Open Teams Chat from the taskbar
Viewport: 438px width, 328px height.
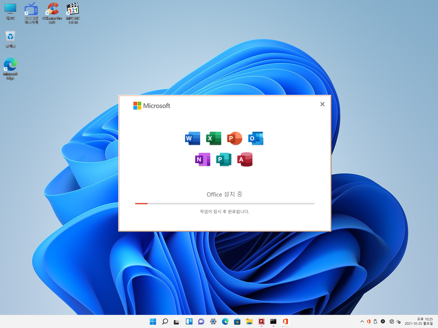point(201,322)
